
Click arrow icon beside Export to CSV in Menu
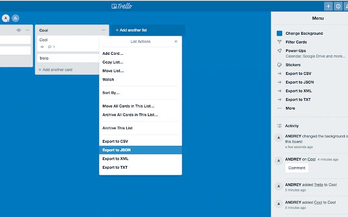pos(279,74)
